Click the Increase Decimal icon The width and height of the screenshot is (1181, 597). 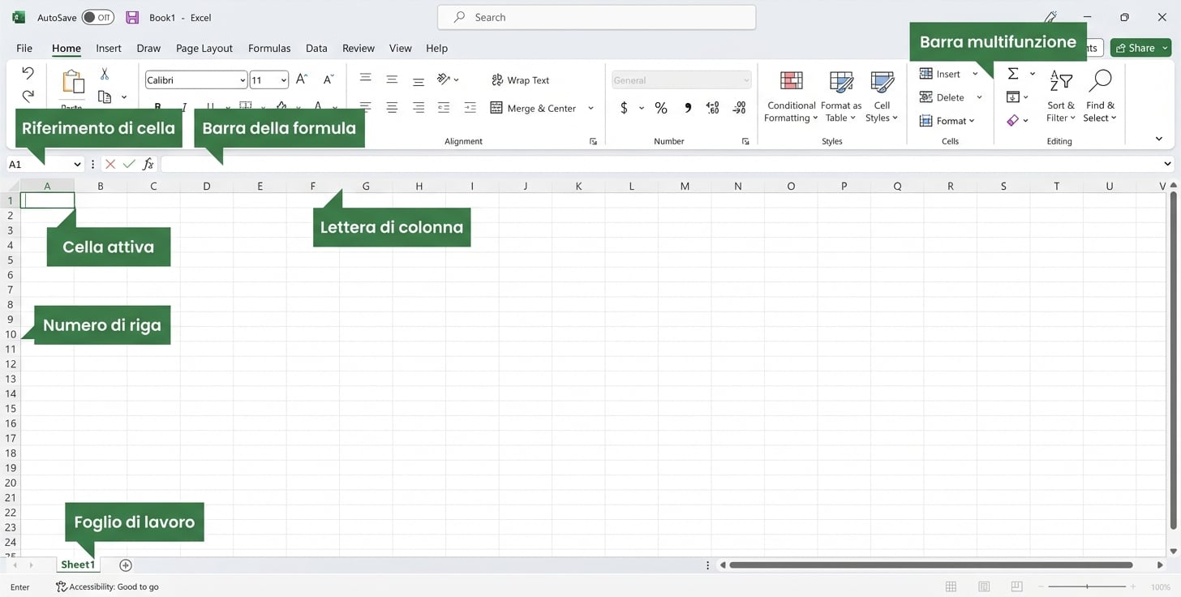713,108
